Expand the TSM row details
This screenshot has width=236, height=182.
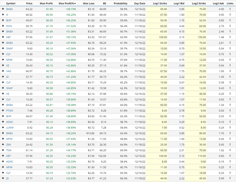click(3, 150)
